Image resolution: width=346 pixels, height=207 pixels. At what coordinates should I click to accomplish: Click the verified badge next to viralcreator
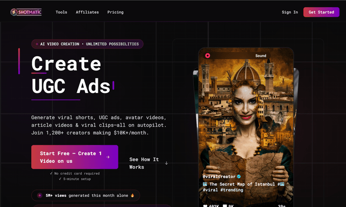pos(239,177)
